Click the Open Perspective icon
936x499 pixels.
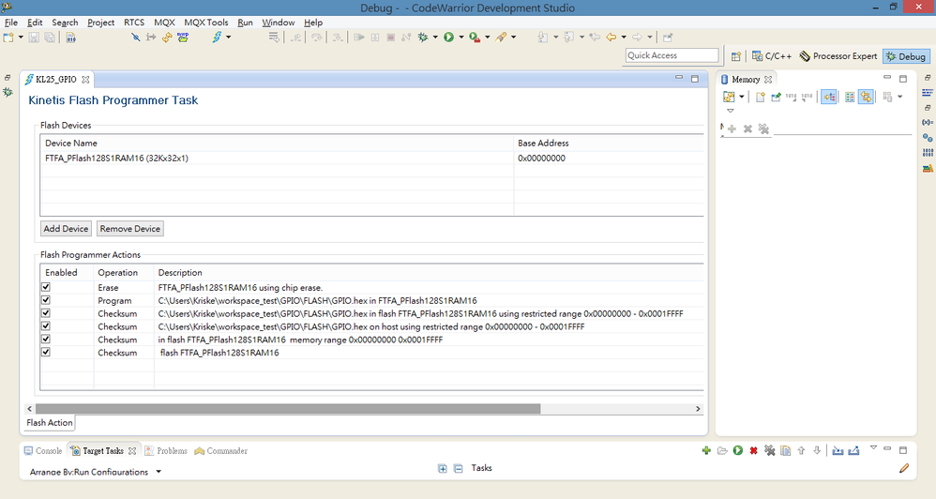736,56
